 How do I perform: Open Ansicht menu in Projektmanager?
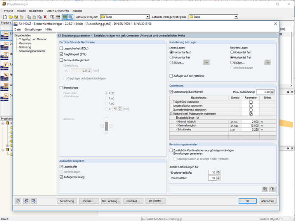click(x=77, y=11)
